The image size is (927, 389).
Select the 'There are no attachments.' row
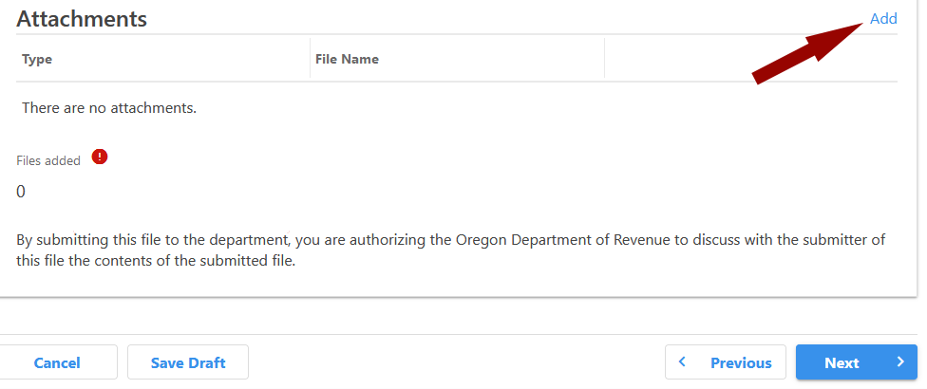109,108
